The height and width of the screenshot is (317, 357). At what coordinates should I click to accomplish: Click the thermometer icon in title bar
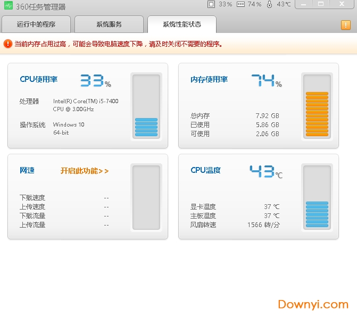point(269,4)
